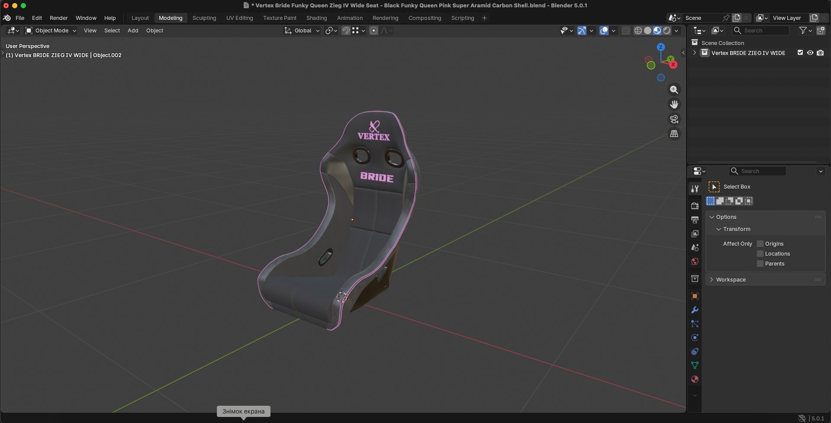Click the zoom magnifier in viewport
831x423 pixels.
tap(674, 90)
